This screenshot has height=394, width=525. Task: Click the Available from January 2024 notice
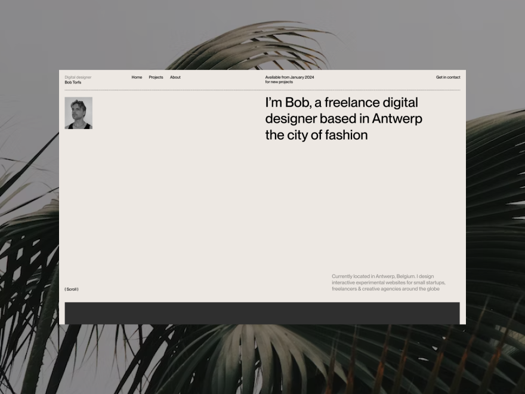(x=289, y=78)
